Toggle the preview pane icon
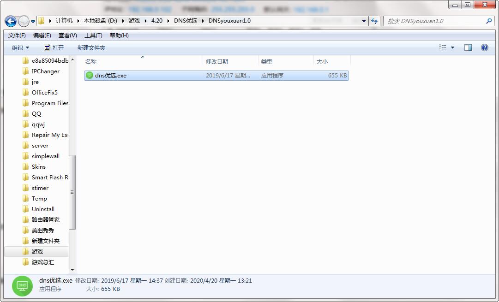 pos(468,47)
